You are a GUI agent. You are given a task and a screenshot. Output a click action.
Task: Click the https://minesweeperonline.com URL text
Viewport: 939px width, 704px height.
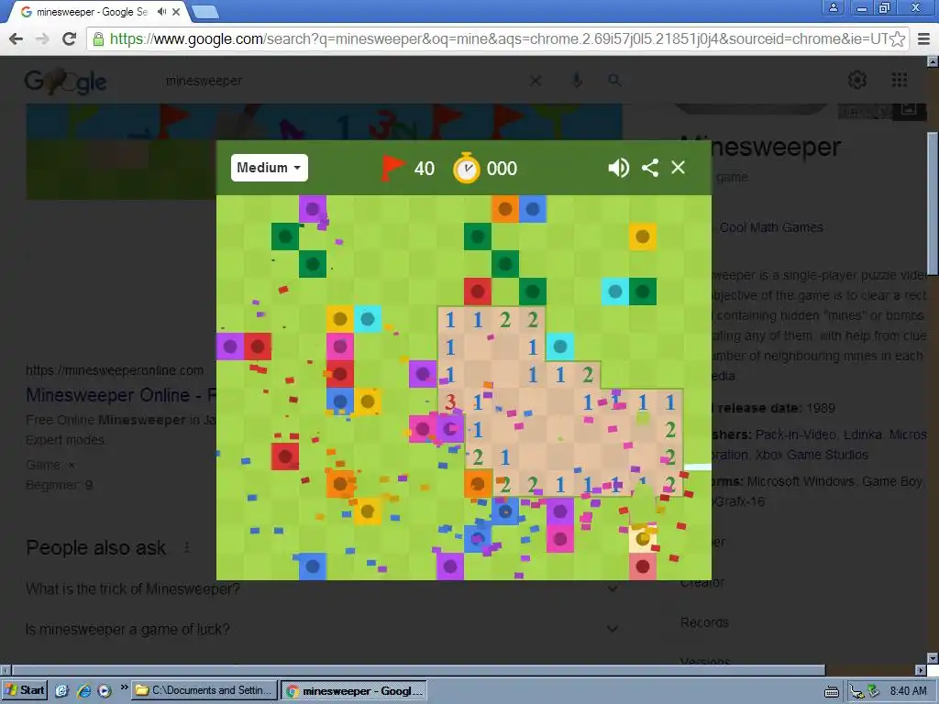tap(115, 370)
